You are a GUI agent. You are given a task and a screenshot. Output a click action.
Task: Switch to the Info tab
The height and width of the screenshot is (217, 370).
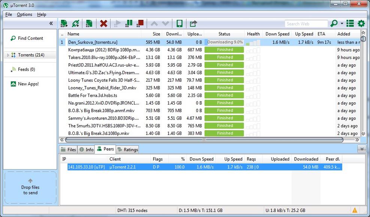coord(87,150)
